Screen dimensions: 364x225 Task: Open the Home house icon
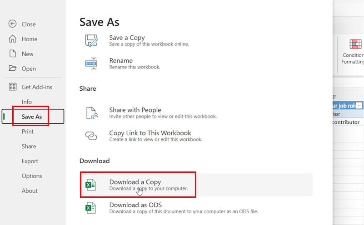(13, 39)
